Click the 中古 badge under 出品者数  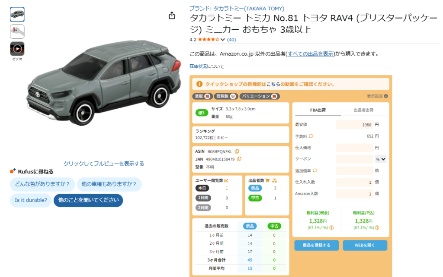255,198
